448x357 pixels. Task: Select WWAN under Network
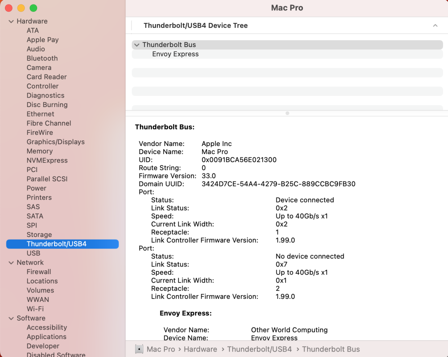pos(38,300)
